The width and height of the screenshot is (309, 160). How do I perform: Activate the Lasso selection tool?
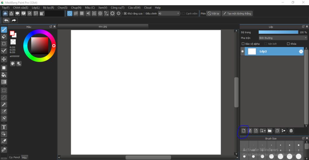pyautogui.click(x=4, y=97)
